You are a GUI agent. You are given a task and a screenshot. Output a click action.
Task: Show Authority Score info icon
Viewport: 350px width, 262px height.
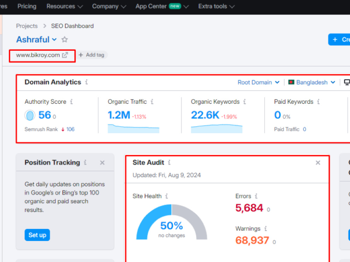pyautogui.click(x=71, y=102)
